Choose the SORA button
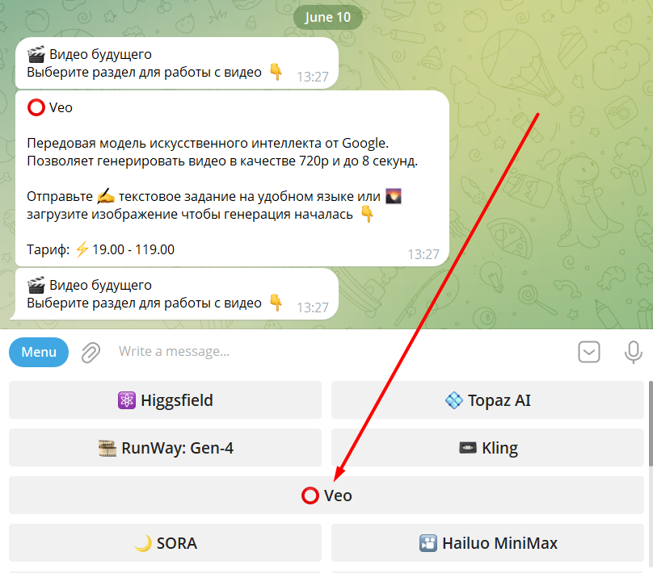This screenshot has width=653, height=573. pos(165,543)
